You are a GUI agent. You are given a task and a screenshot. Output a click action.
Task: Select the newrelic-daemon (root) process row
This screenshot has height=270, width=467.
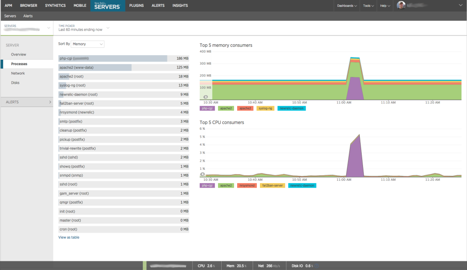point(124,95)
